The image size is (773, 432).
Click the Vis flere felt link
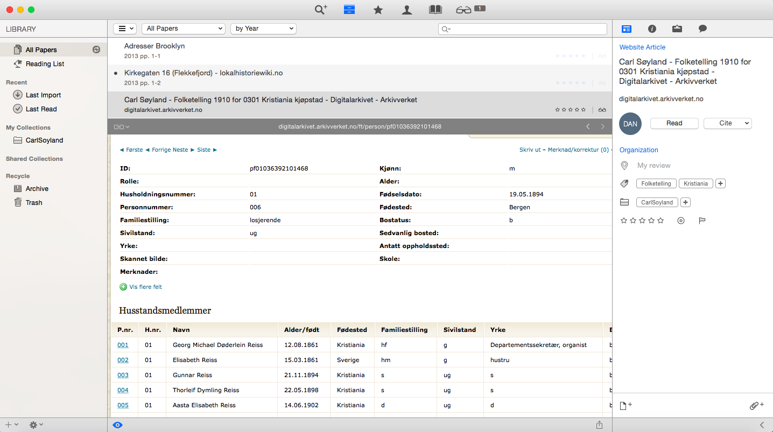pyautogui.click(x=145, y=287)
